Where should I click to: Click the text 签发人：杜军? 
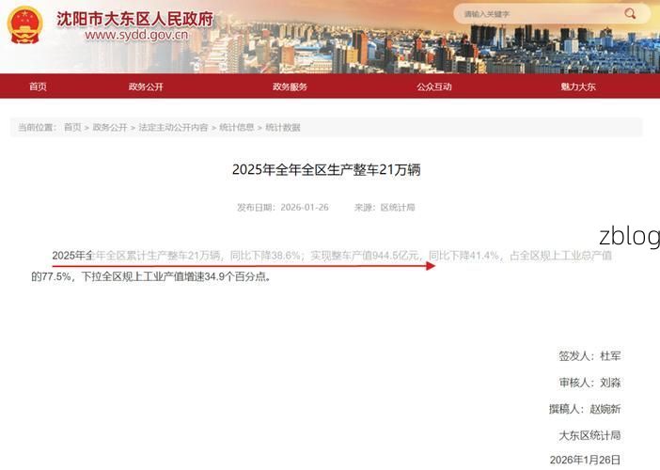[x=589, y=356]
